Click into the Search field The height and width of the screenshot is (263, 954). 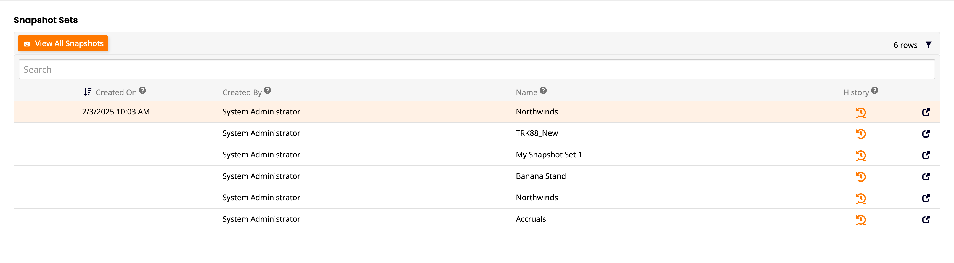[476, 69]
